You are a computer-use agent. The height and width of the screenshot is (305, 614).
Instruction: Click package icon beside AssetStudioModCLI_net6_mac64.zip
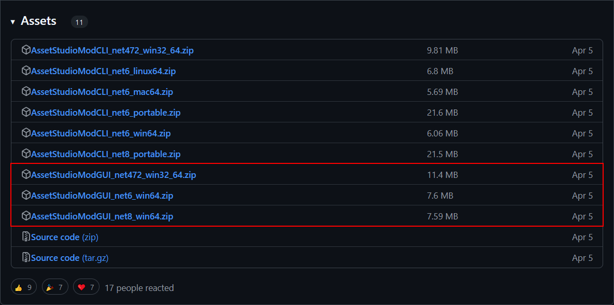(26, 92)
